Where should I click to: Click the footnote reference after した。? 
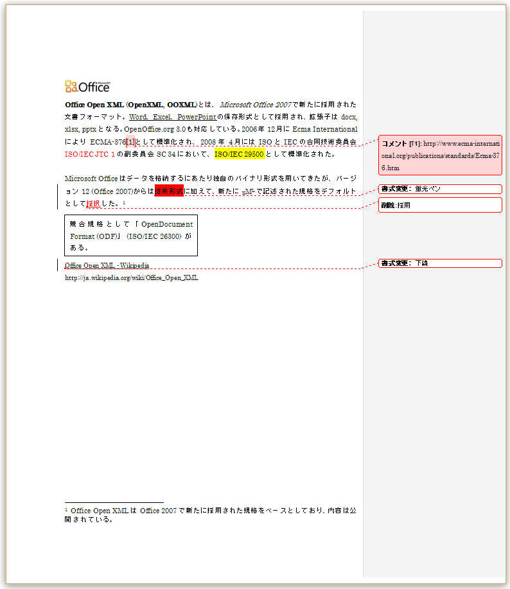[x=124, y=202]
